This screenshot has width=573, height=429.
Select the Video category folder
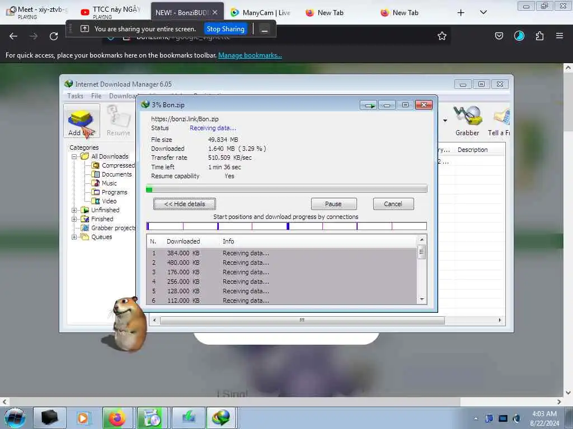click(105, 201)
